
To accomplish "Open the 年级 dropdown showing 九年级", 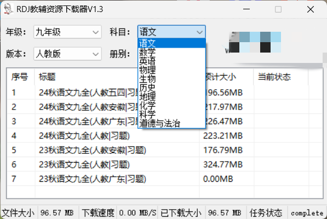I will coord(67,32).
